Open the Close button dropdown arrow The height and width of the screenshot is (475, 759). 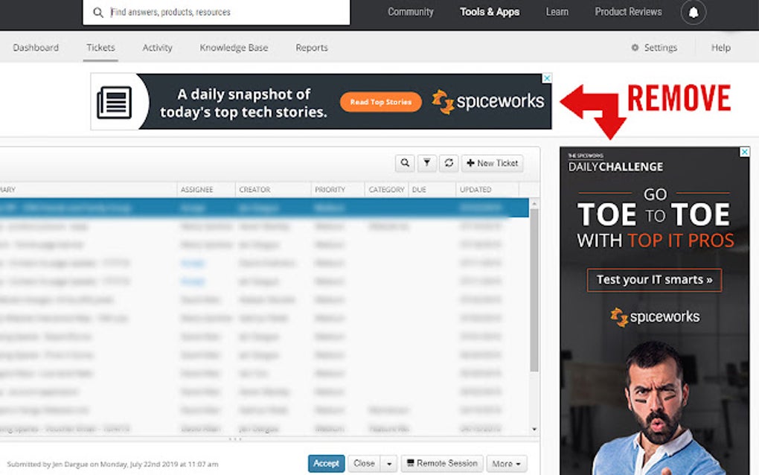387,463
